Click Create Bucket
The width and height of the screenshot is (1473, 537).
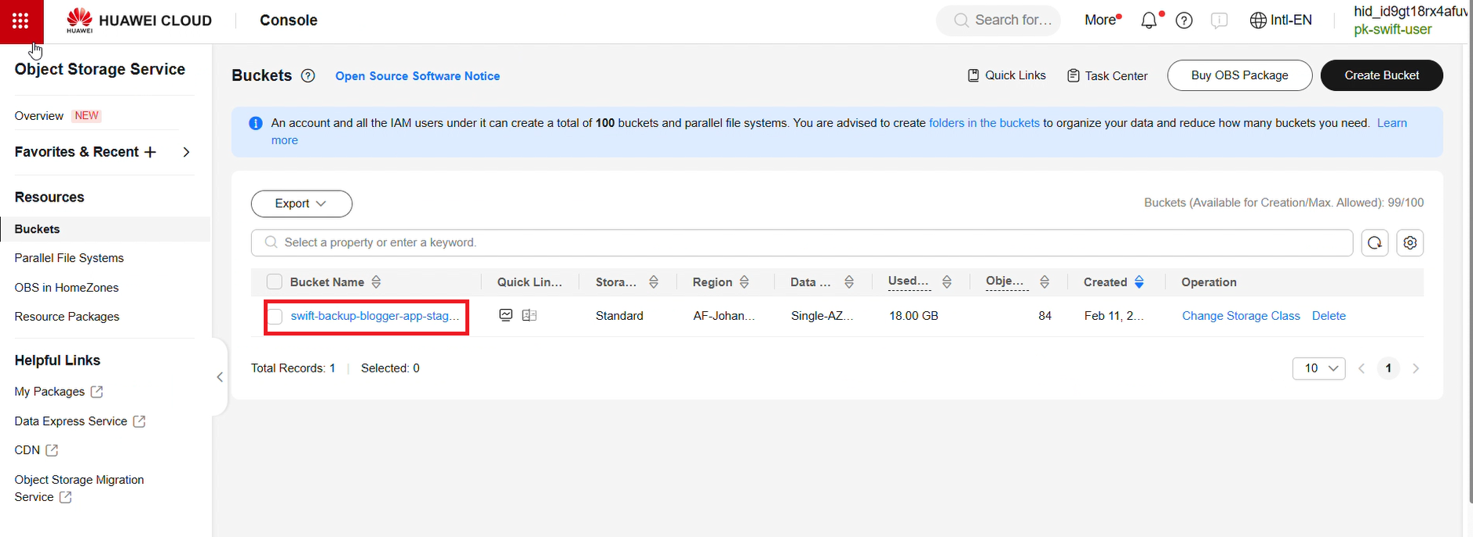1381,75
